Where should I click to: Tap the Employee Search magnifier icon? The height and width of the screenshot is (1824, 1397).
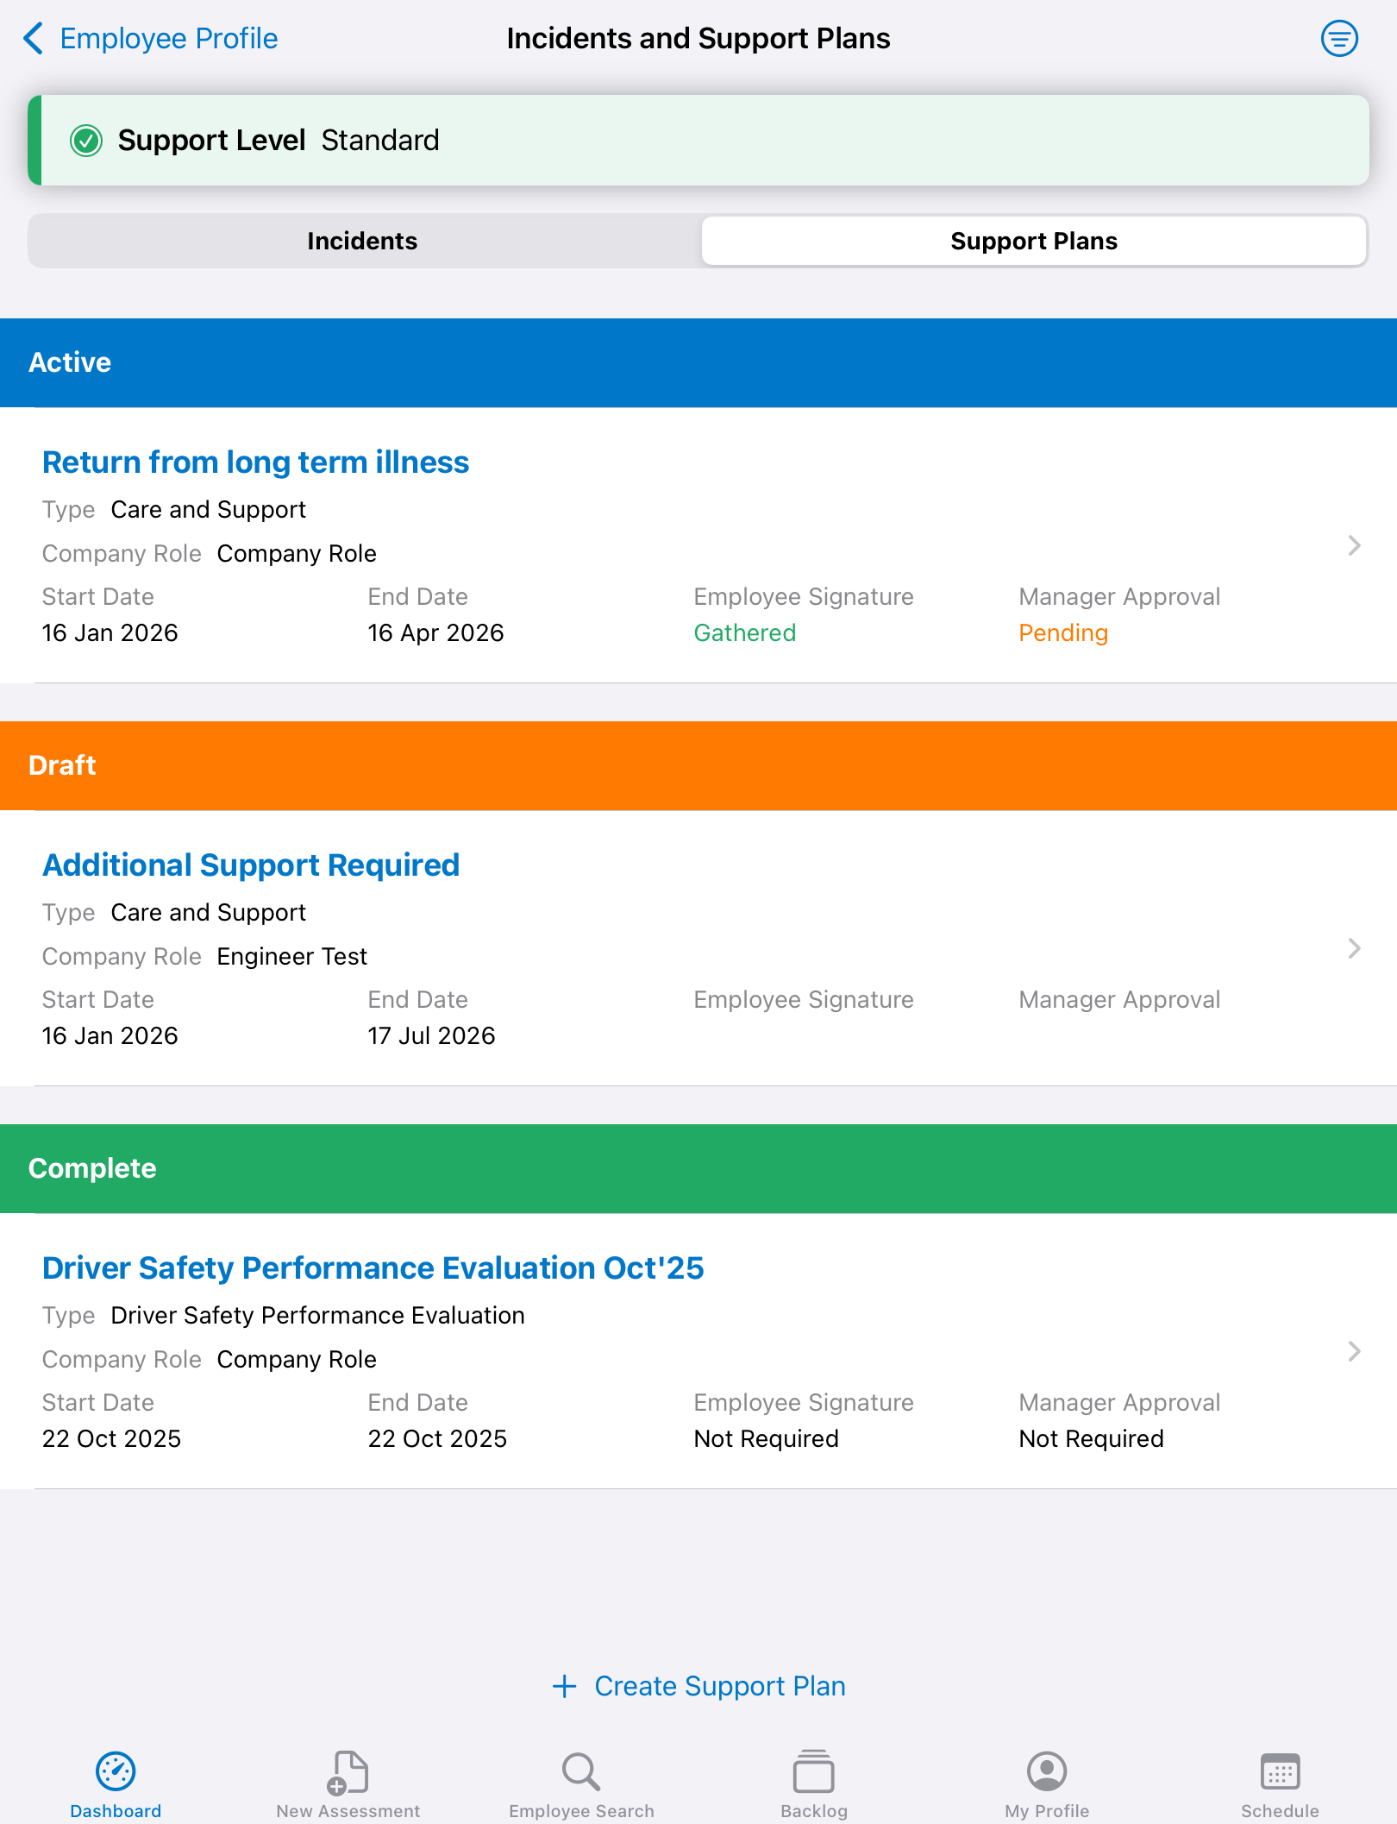point(581,1771)
